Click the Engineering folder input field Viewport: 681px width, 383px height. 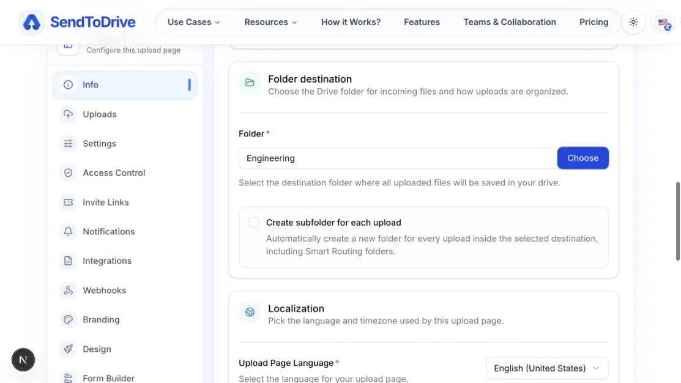click(x=398, y=158)
